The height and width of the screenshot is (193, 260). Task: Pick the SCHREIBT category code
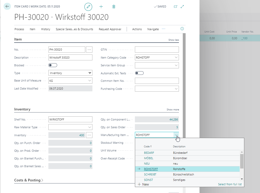(x=150, y=174)
